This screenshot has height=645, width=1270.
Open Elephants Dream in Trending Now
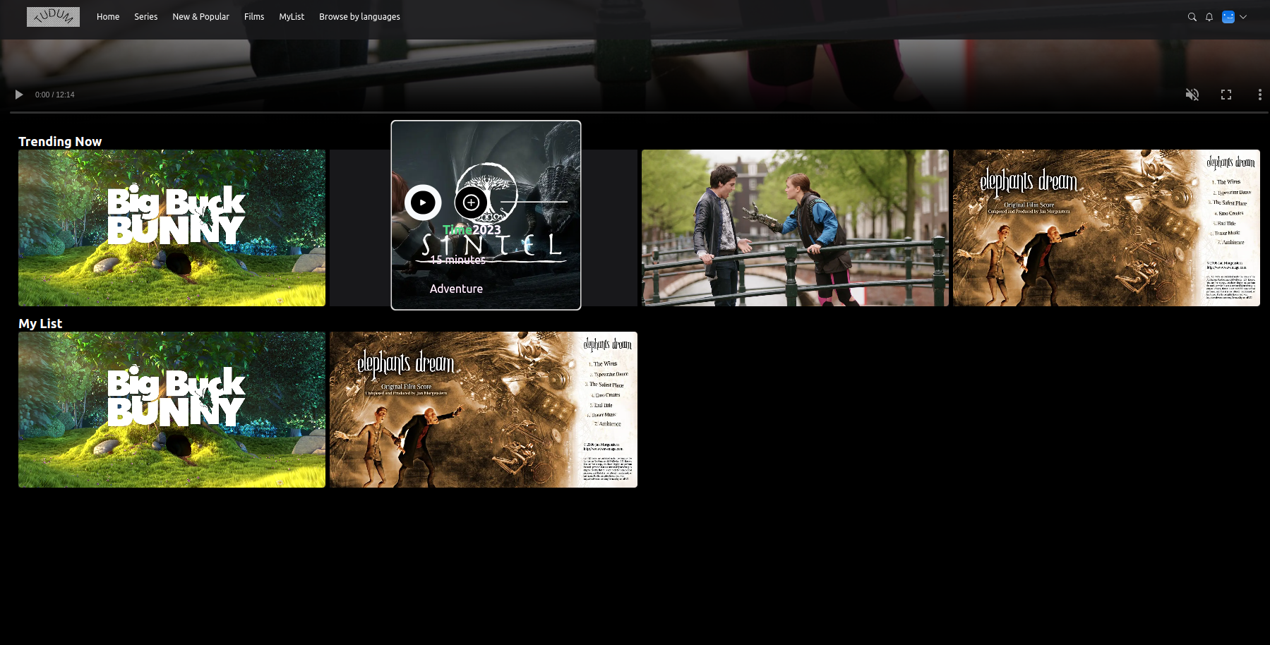tap(1106, 228)
